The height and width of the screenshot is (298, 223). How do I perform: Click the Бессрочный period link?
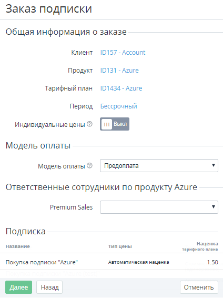tap(119, 106)
